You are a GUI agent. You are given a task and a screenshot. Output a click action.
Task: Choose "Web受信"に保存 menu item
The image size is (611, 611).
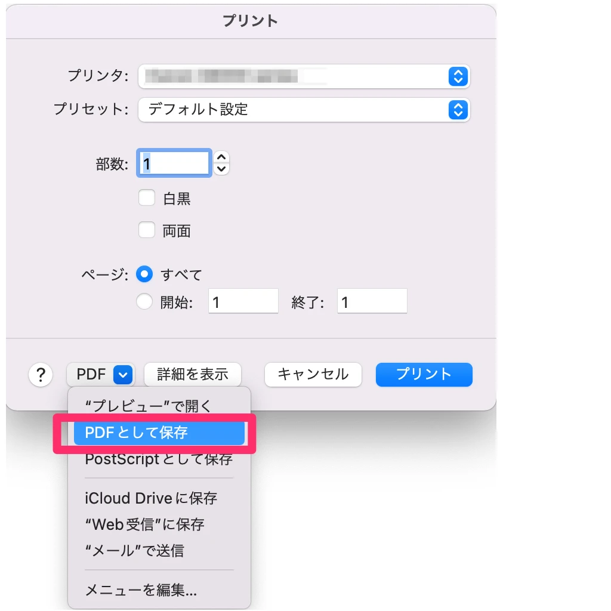[159, 524]
